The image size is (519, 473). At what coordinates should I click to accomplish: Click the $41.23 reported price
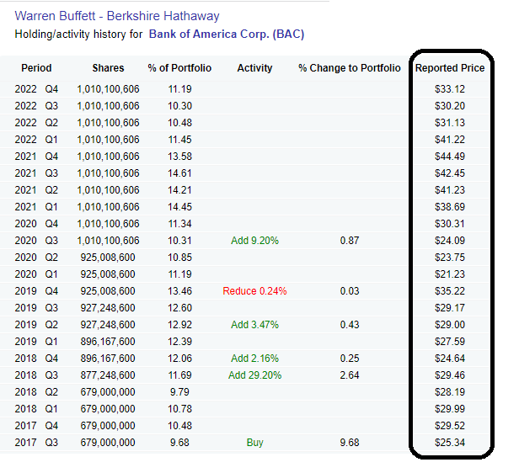pos(450,190)
